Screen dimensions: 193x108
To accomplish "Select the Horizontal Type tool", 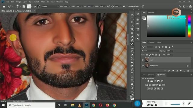I will [x=132, y=73].
